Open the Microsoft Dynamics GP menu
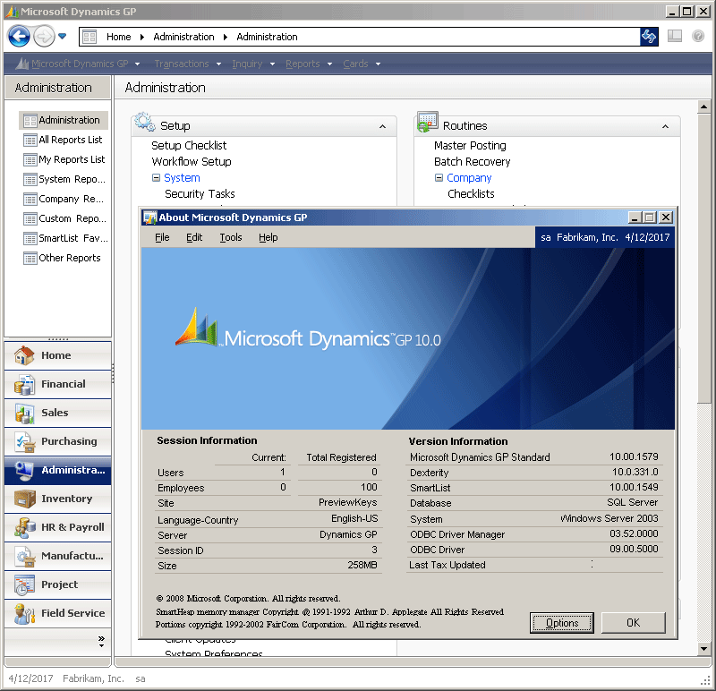Image resolution: width=716 pixels, height=691 pixels. point(77,64)
